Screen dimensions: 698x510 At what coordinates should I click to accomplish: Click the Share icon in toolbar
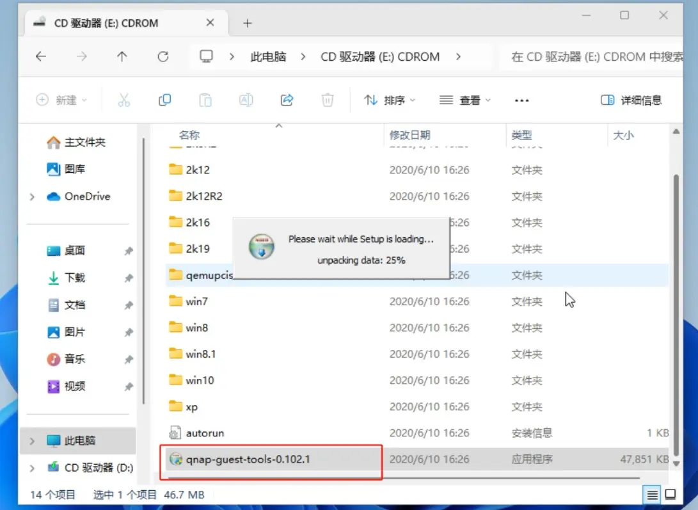(287, 100)
